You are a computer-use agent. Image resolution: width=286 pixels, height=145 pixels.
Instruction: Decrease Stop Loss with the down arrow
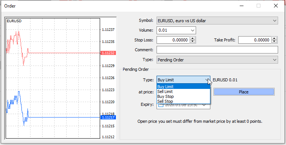192,41
